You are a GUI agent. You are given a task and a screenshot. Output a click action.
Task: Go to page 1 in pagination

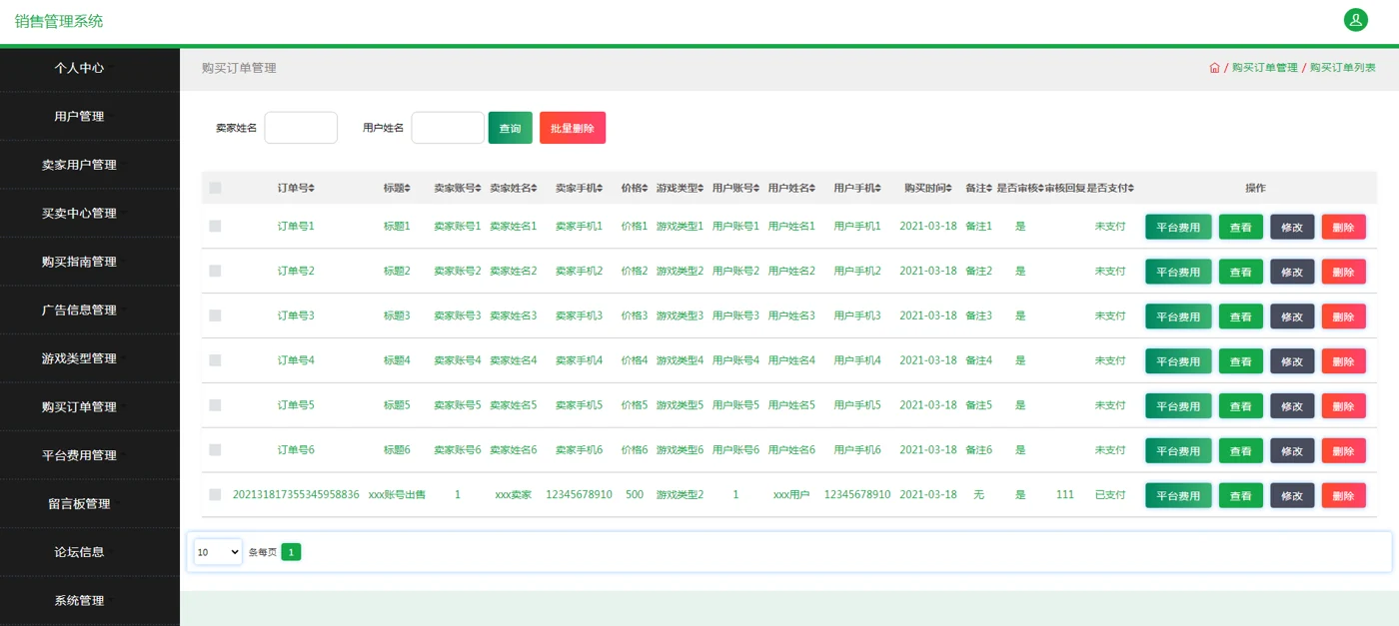click(291, 552)
